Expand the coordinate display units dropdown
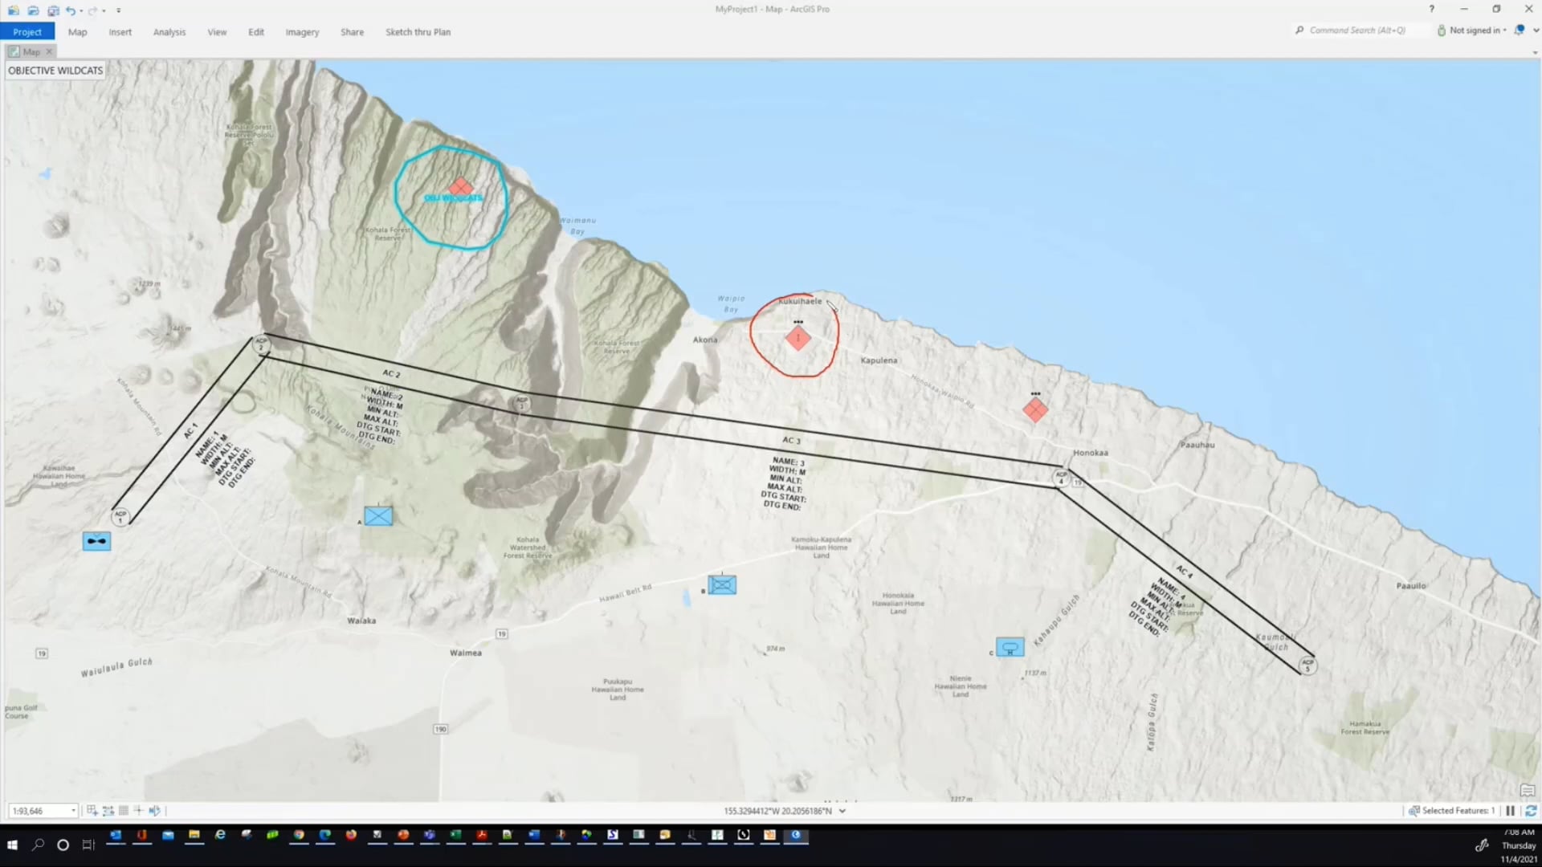Viewport: 1542px width, 867px height. 842,811
